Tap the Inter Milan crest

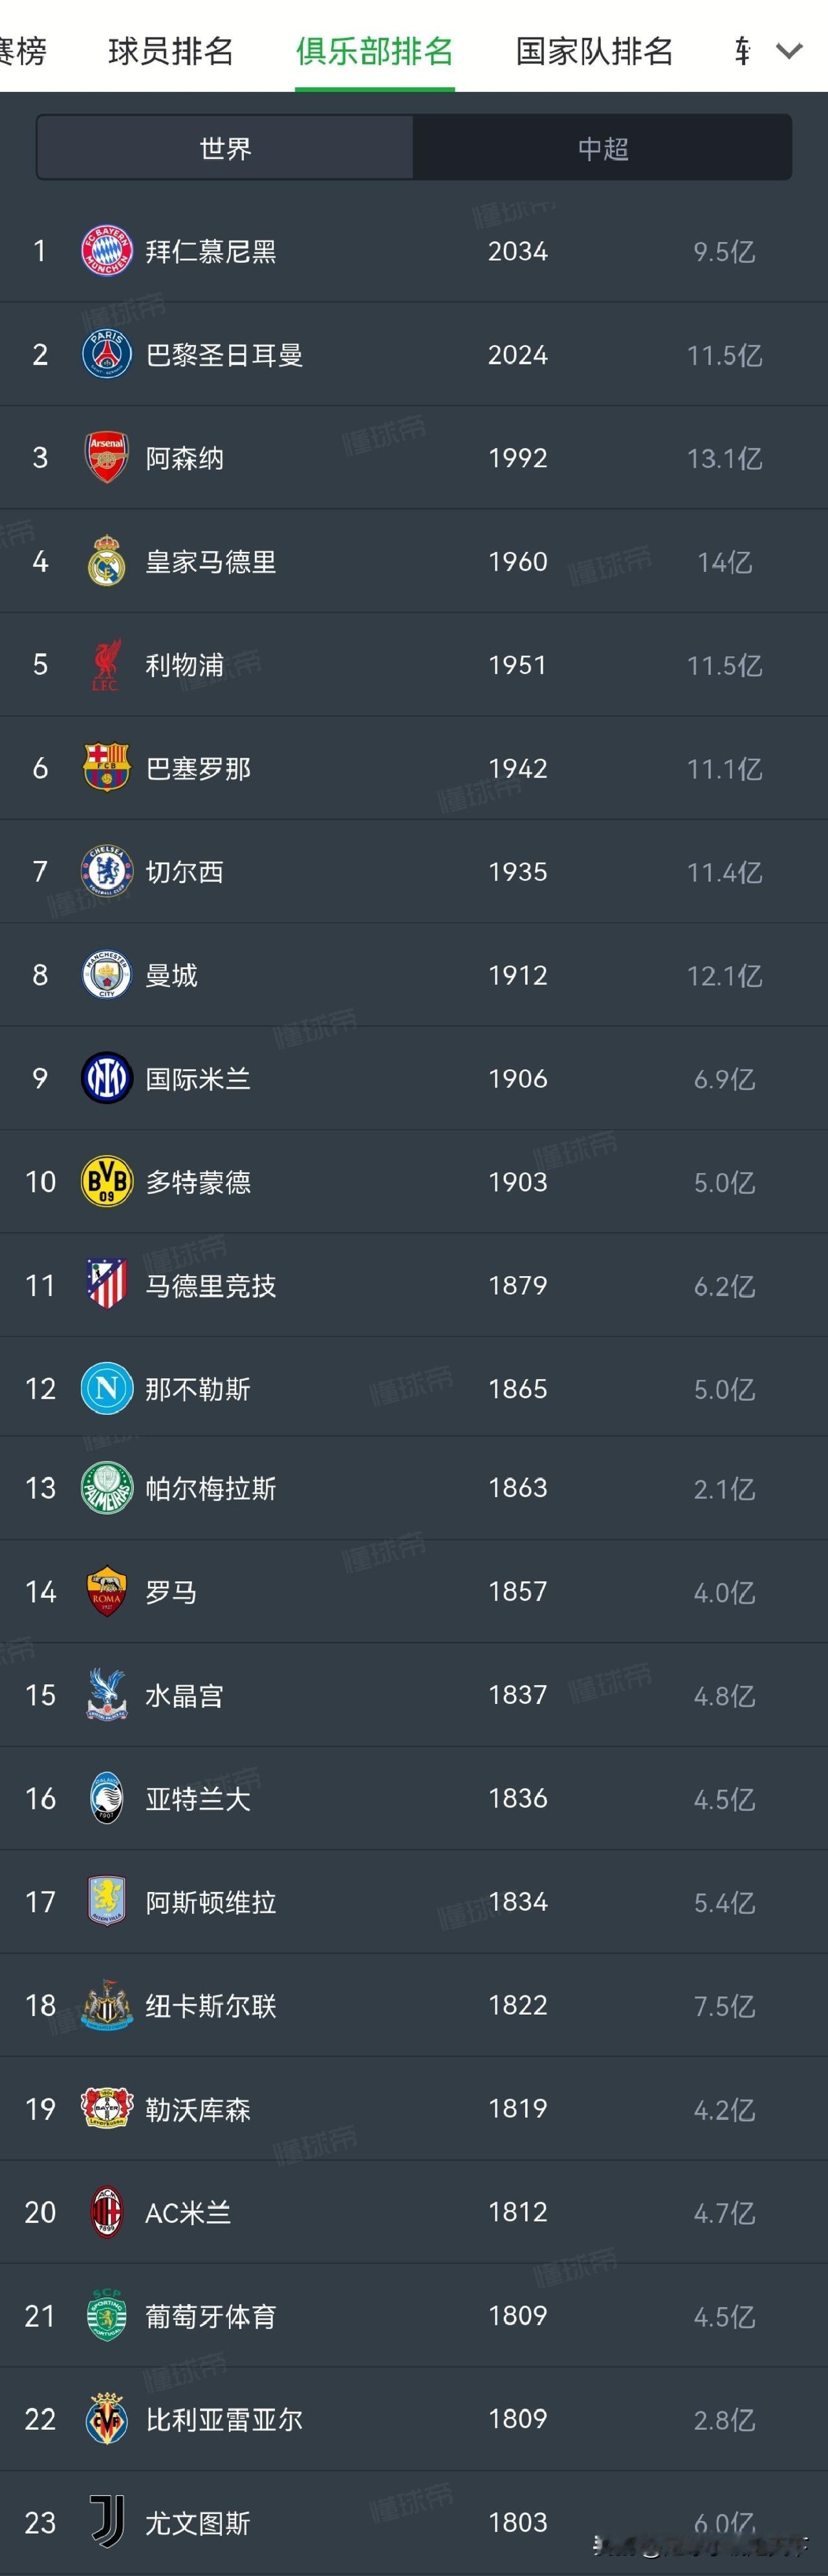click(x=106, y=1078)
